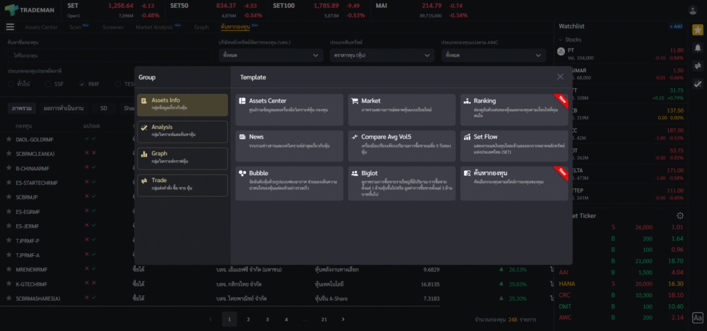Open ticker settings gear icon

679,216
